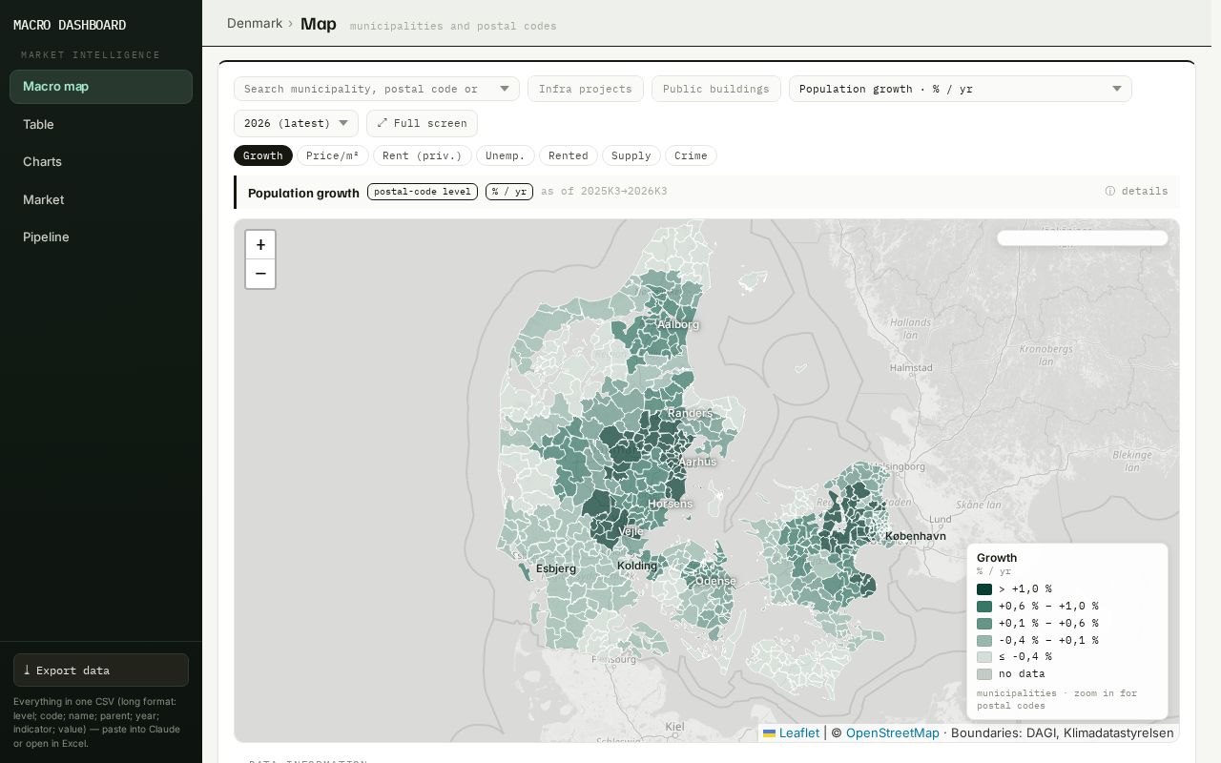Click the Full screen expand arrow icon
Screen dimensions: 1221x763
point(383,123)
